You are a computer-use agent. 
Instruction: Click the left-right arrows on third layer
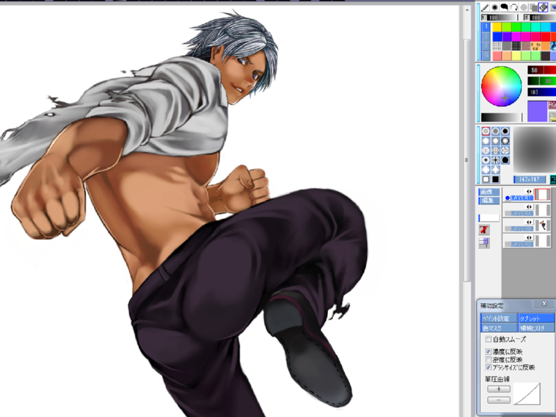tap(529, 222)
